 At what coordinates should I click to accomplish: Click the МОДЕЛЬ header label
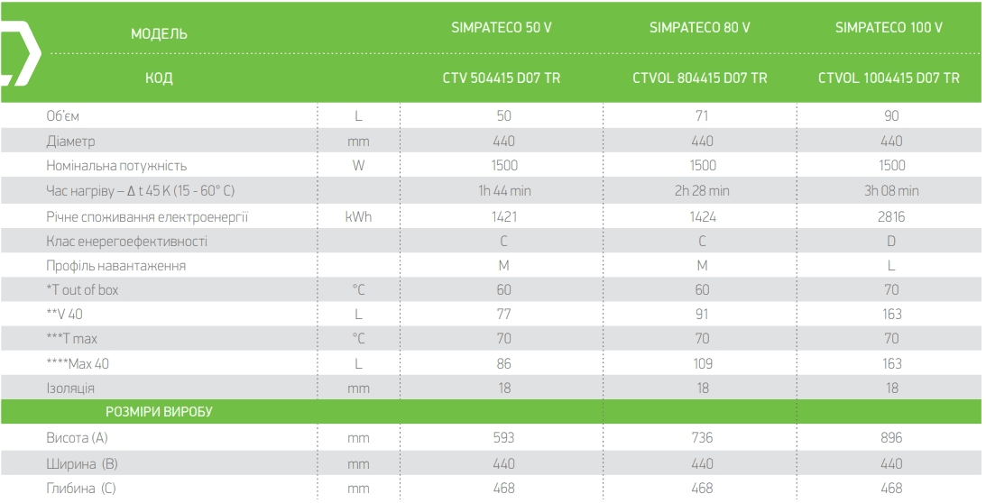[x=159, y=34]
